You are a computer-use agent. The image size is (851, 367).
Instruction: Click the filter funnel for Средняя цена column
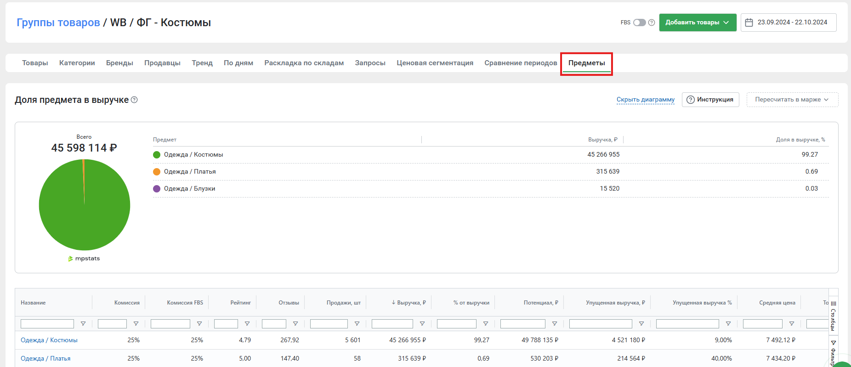point(792,324)
